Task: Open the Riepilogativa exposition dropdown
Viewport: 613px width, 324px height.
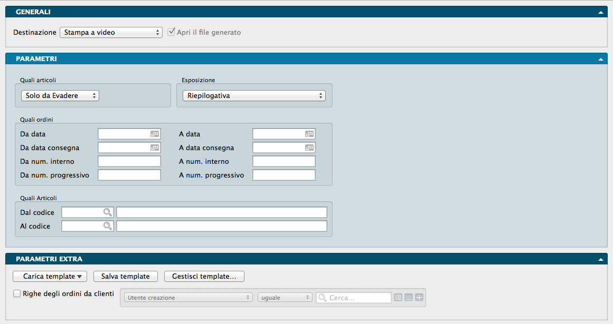Action: point(253,96)
